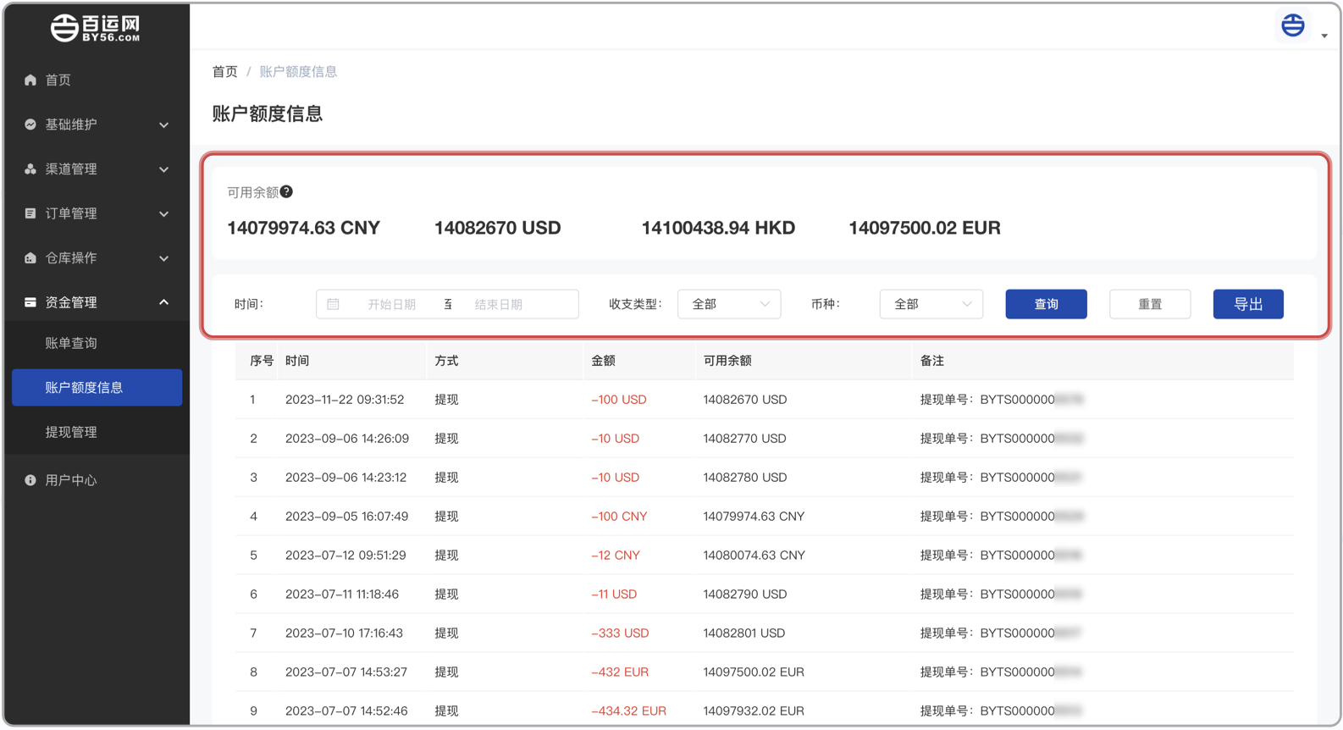Click the 仓库操作 warehouse icon
The image size is (1343, 730).
pyautogui.click(x=30, y=258)
